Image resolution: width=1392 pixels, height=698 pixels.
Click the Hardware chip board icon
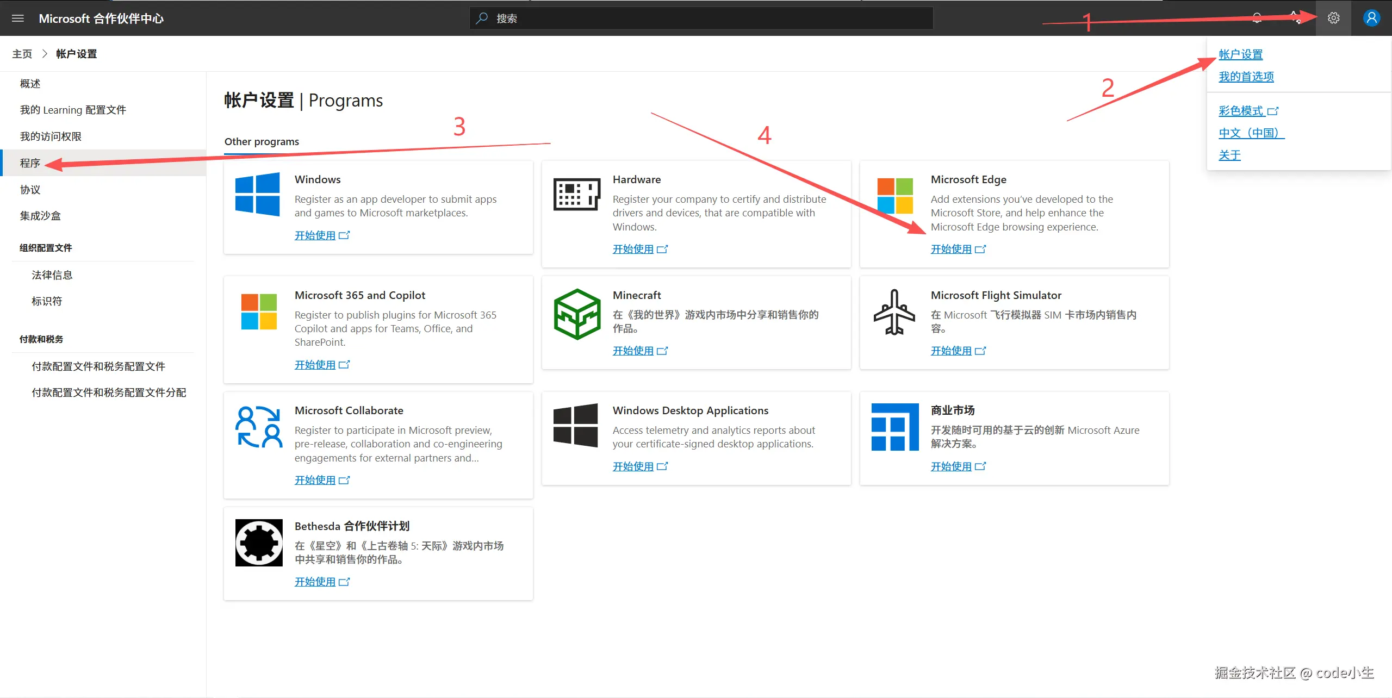click(x=577, y=194)
